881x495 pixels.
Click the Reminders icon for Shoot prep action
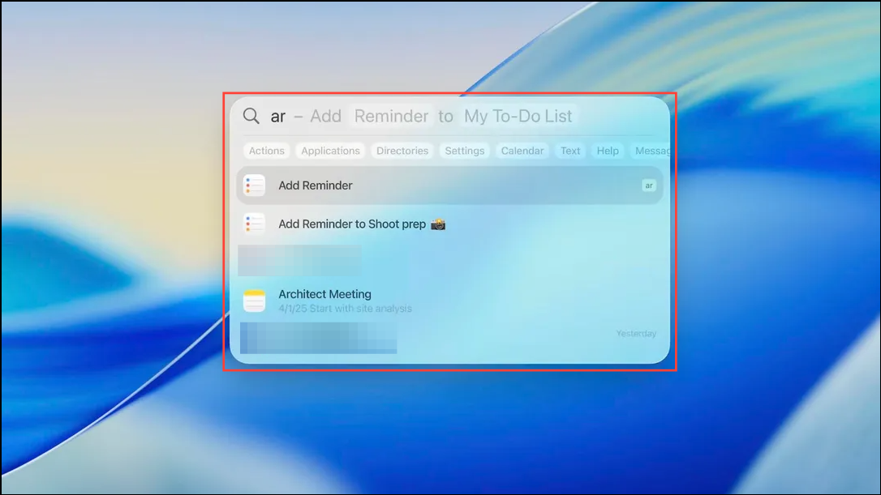(255, 224)
